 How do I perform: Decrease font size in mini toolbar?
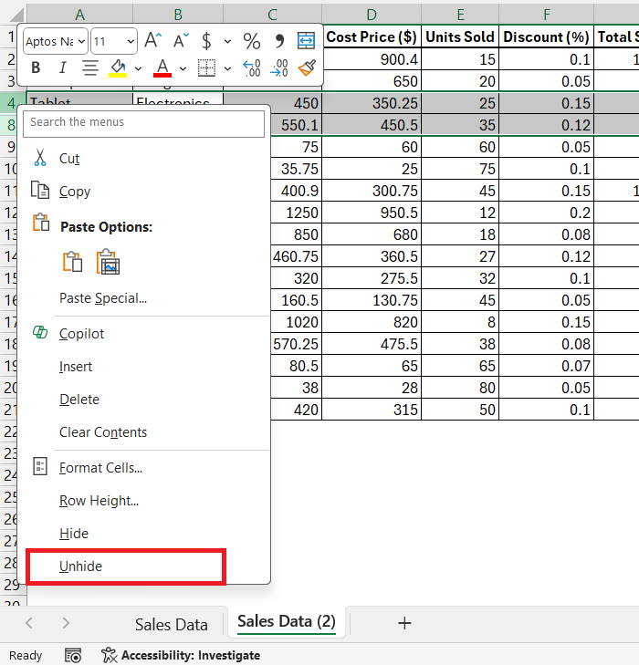click(x=181, y=41)
